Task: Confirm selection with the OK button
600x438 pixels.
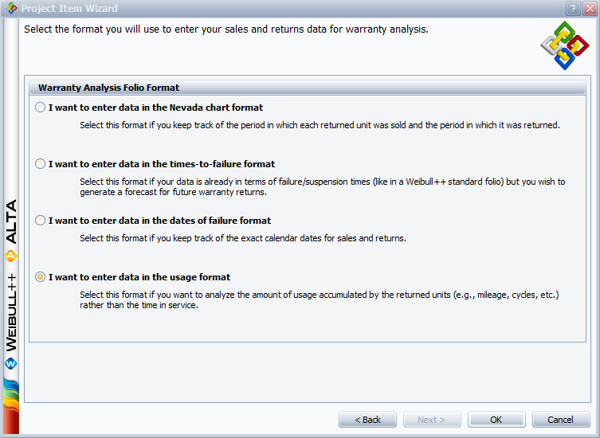Action: [496, 420]
